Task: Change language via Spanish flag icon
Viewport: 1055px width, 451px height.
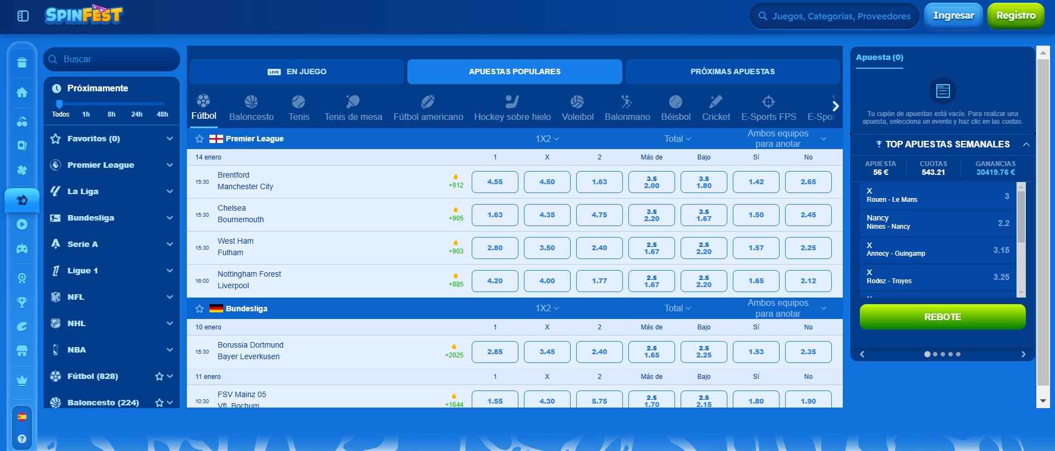Action: click(22, 417)
